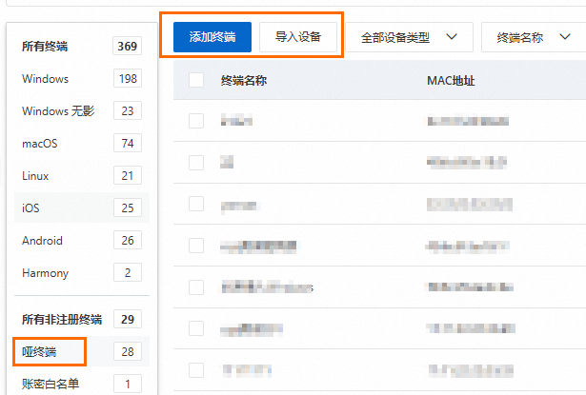The width and height of the screenshot is (586, 395).
Task: Open the 全部设备类型 dropdown
Action: tap(409, 38)
